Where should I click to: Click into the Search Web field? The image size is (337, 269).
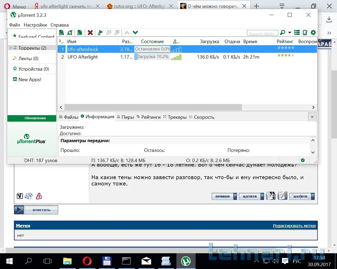tap(262, 33)
